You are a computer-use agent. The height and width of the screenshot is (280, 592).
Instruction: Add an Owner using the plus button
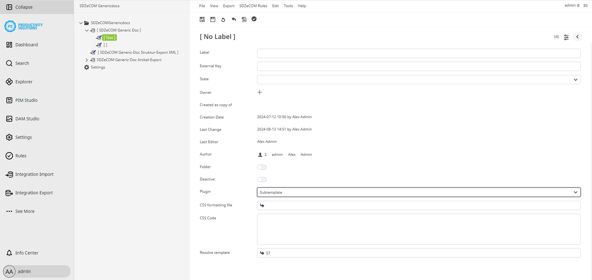click(x=259, y=92)
